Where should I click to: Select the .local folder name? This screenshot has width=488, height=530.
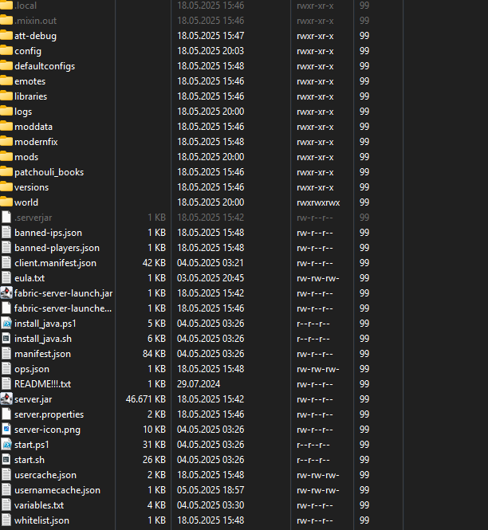point(26,6)
